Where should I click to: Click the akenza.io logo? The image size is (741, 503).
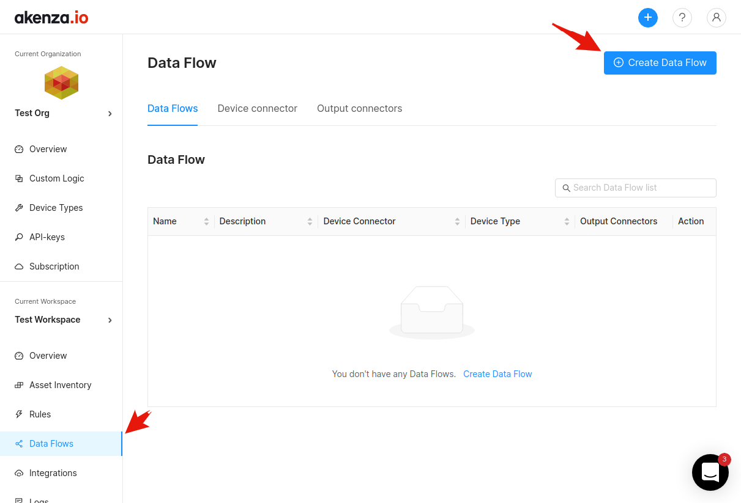[x=51, y=17]
